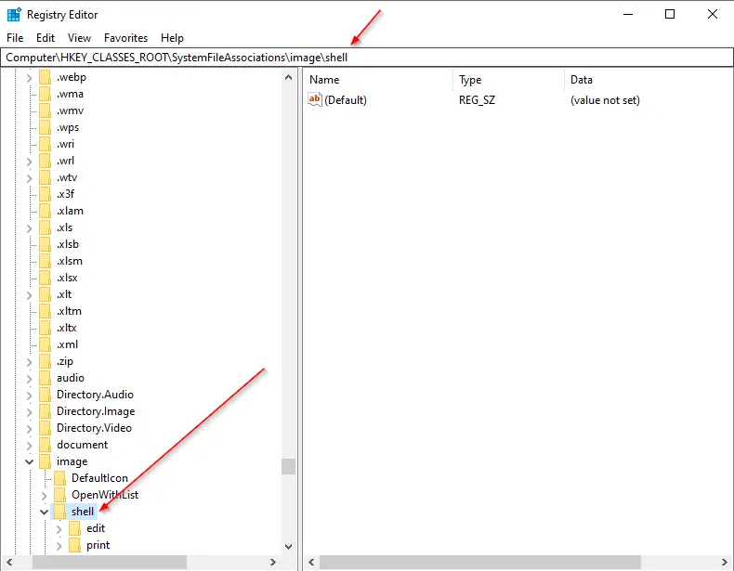Expand the Directory.Video key
Viewport: 734px width, 571px height.
[29, 429]
